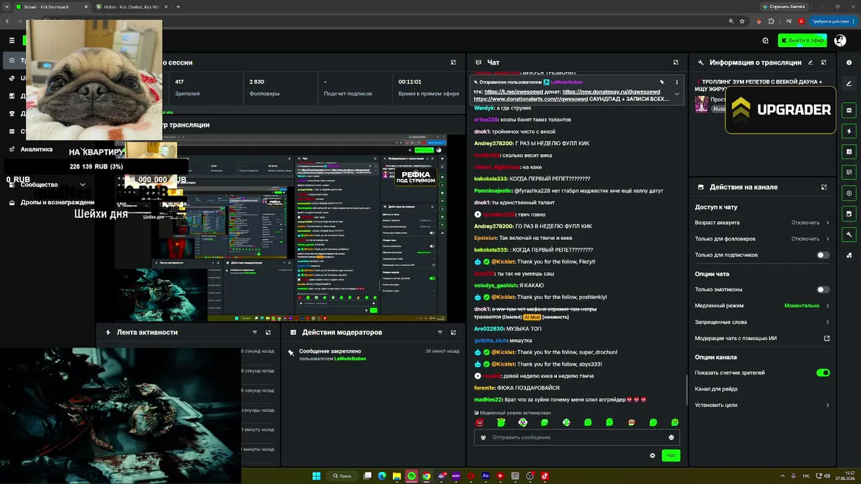Send message with green 'Чат' button

point(671,456)
